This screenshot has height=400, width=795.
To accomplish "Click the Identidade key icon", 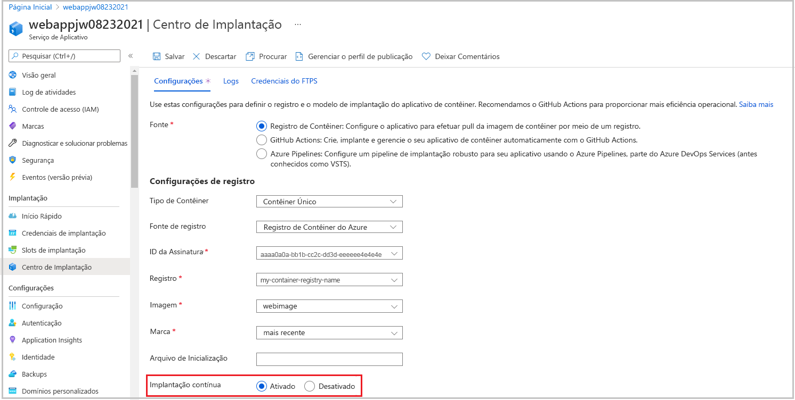I will coord(13,357).
